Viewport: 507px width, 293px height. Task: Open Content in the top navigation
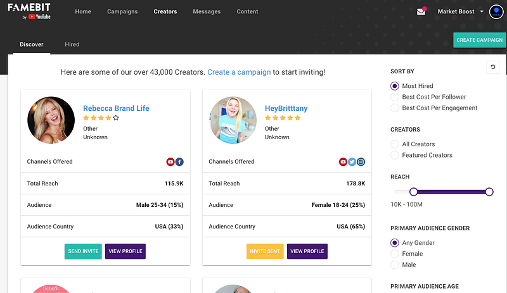(x=247, y=11)
